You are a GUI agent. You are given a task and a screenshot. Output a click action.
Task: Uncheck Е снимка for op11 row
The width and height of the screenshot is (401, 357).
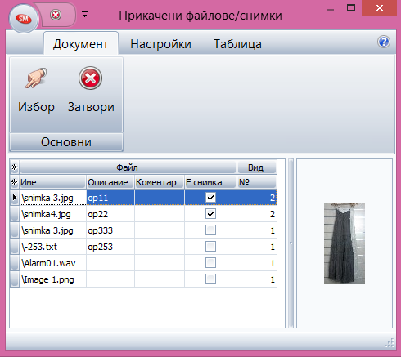[x=210, y=198]
